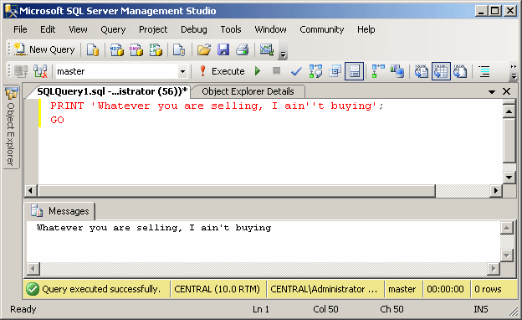Open the Help menu
The image size is (522, 320).
[366, 29]
